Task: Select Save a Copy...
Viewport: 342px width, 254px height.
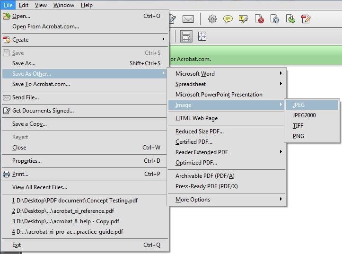Action: click(x=84, y=124)
